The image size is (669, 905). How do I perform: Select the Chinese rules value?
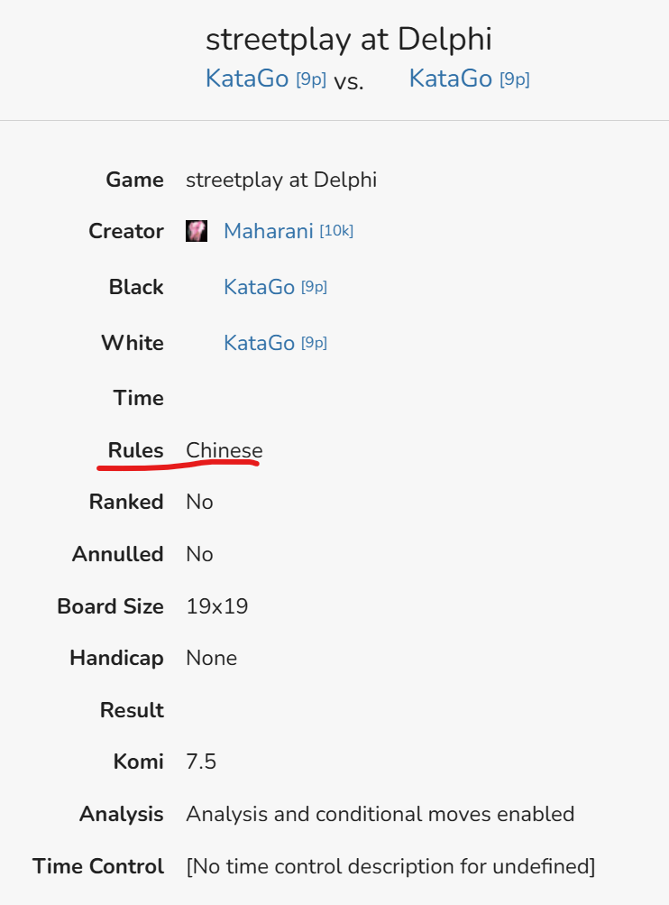(x=225, y=450)
